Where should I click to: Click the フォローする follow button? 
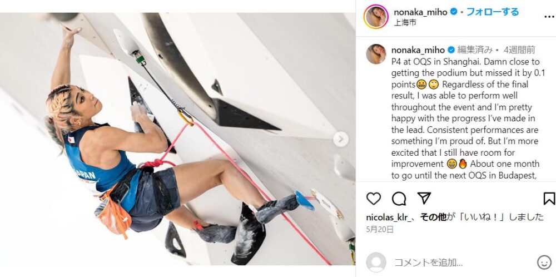pyautogui.click(x=493, y=12)
